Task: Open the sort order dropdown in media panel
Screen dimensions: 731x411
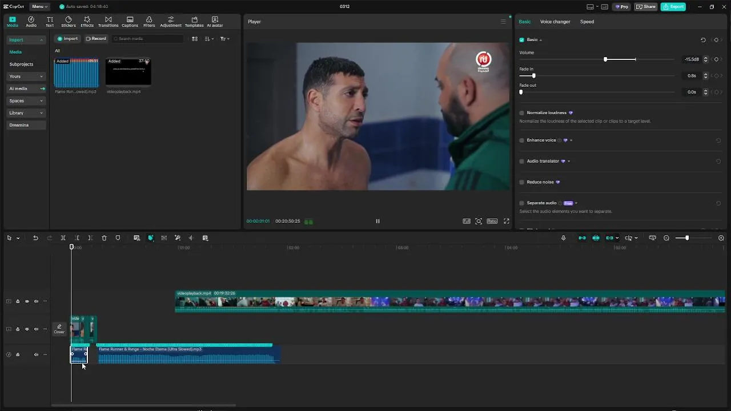Action: tap(209, 39)
